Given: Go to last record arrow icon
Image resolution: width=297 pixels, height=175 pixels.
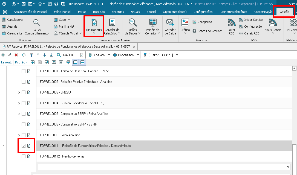Looking at the screenshot, I should [x=51, y=55].
